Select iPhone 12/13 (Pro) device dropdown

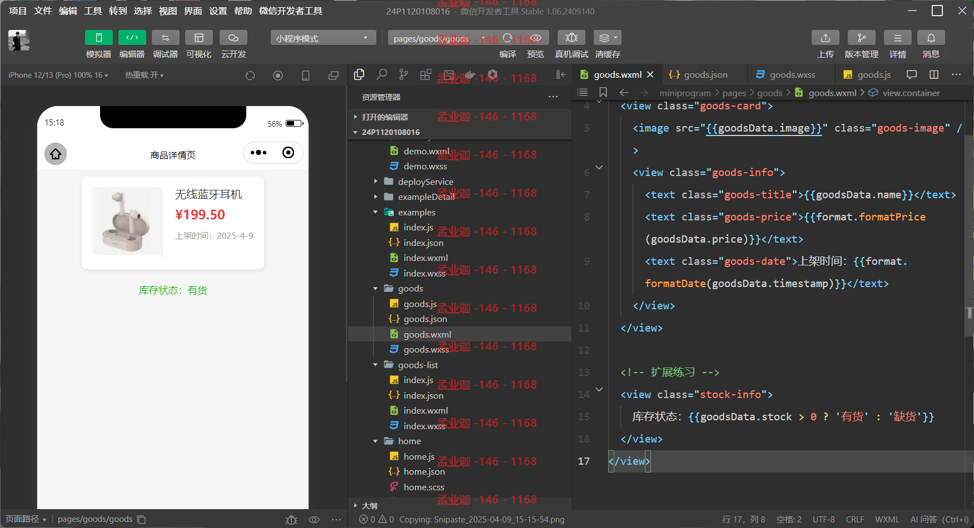pyautogui.click(x=58, y=75)
